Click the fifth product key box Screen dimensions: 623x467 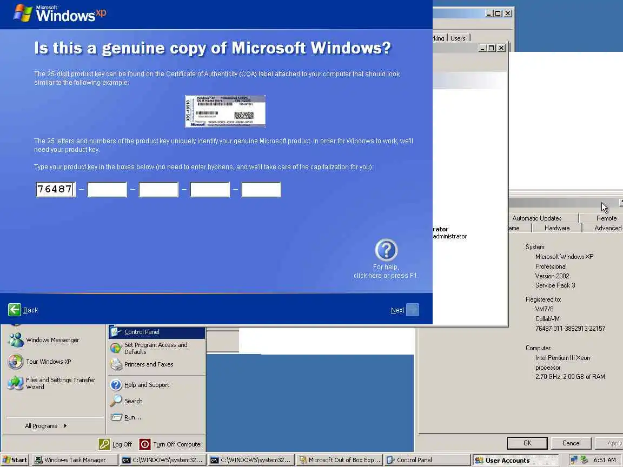(261, 189)
